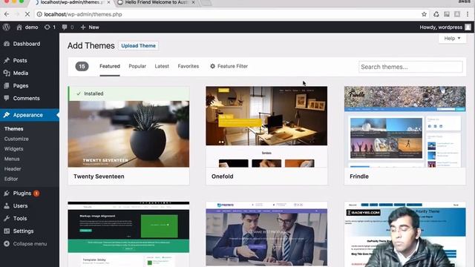Click the browser address bar URL
The image size is (475, 267).
coord(83,14)
